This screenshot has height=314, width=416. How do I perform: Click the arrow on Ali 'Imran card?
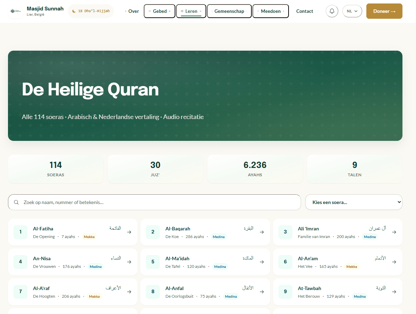[394, 232]
